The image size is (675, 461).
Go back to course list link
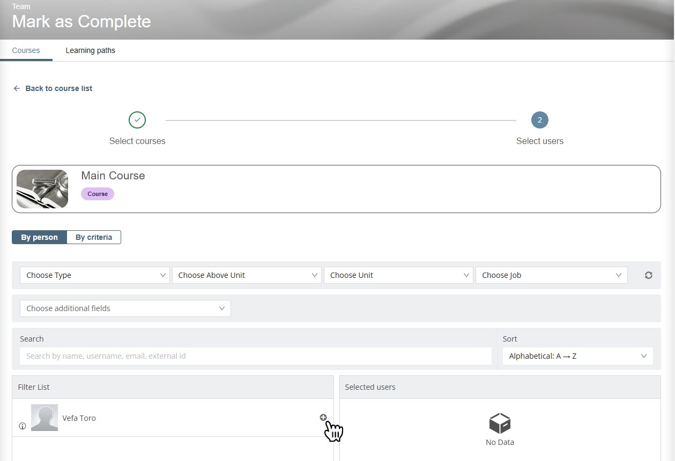coord(58,88)
